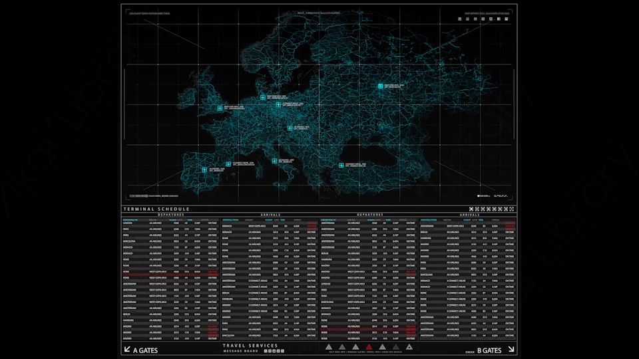The height and width of the screenshot is (359, 639).
Task: Open the B Gates ARRIVALS tab
Action: (469, 215)
